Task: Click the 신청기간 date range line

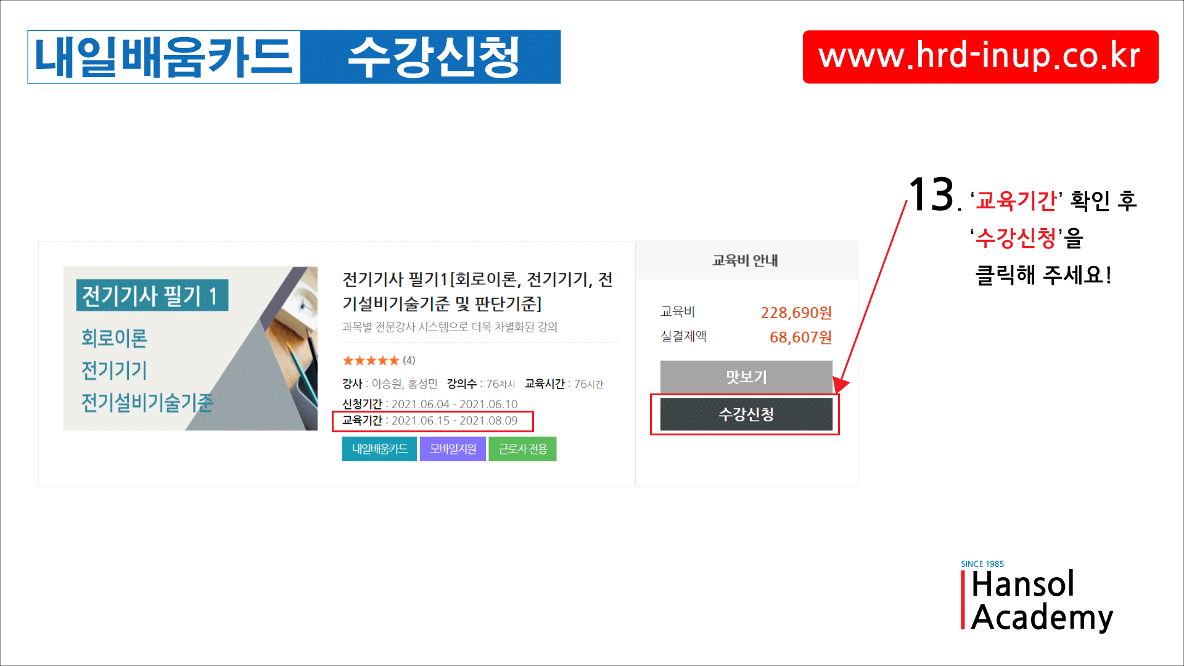Action: point(430,404)
